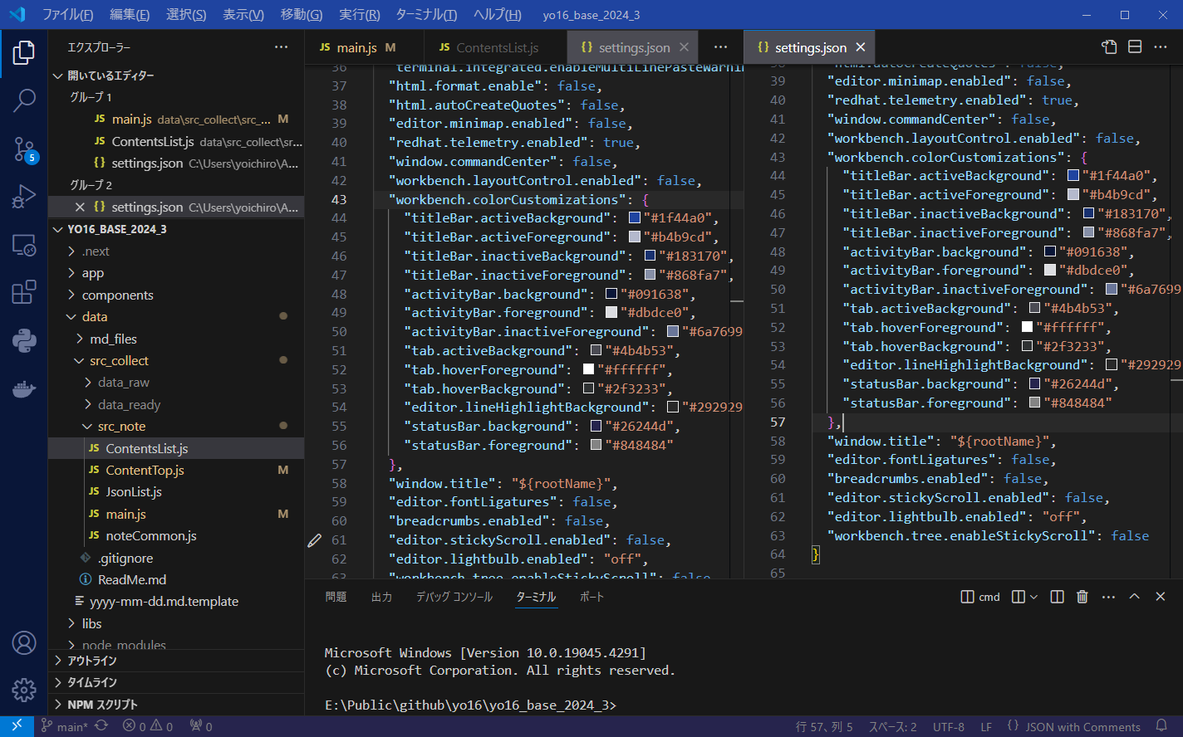Open the 表示(V) menu

tap(243, 15)
